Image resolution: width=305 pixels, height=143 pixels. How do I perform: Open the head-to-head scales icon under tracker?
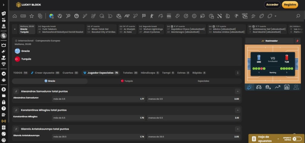(x=259, y=87)
